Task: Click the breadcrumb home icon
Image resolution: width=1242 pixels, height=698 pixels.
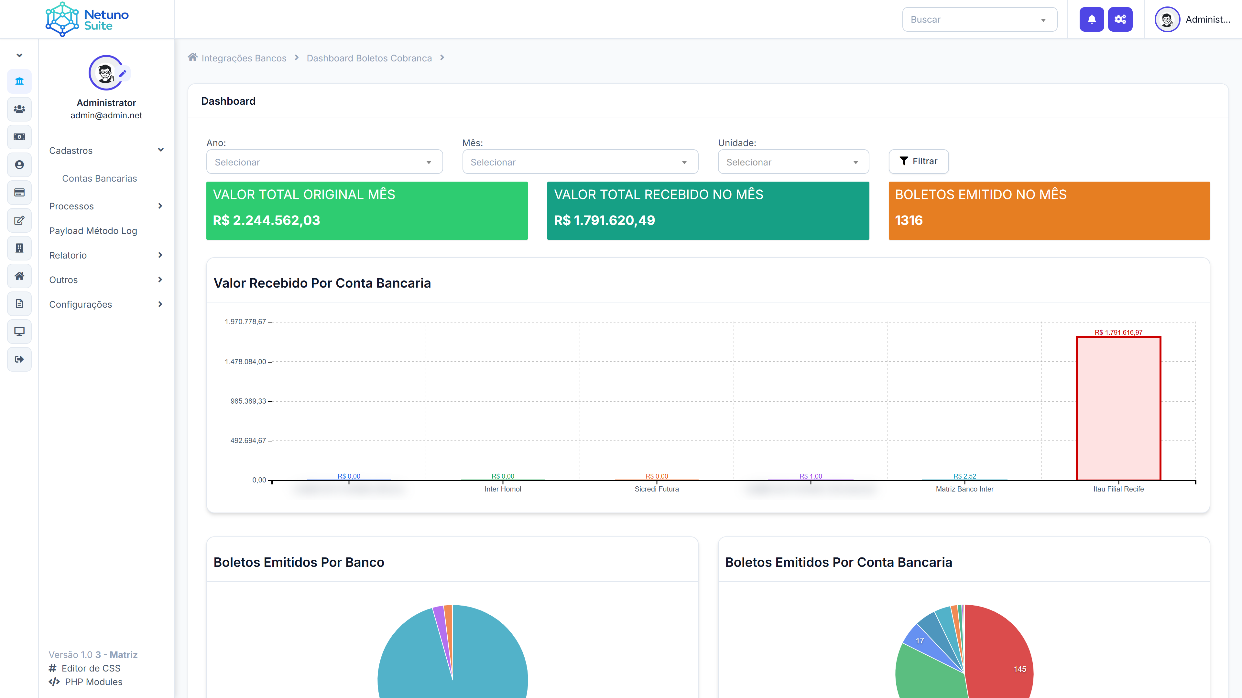Action: click(192, 57)
